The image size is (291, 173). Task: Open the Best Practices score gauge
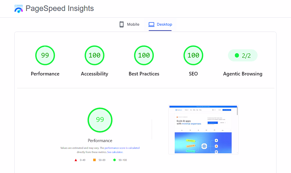[x=144, y=55]
